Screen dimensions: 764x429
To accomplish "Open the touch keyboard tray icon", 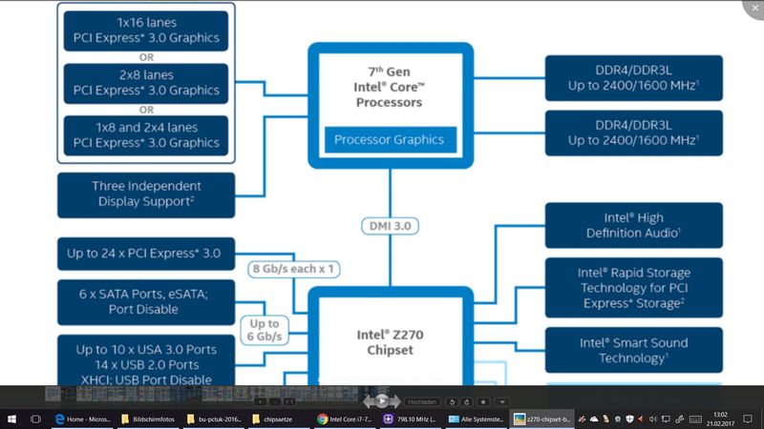I will click(x=695, y=419).
